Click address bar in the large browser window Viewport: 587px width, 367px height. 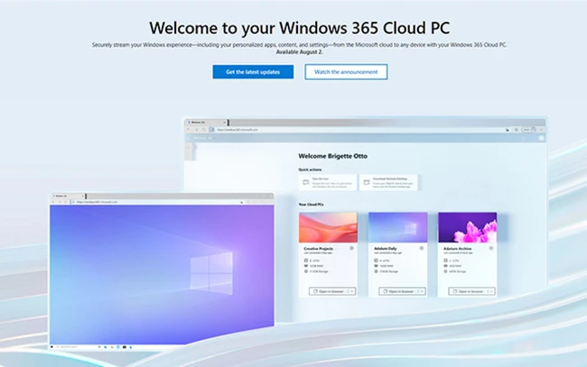click(359, 130)
